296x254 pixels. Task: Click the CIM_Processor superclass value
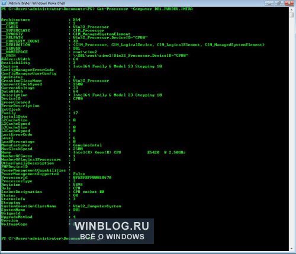(89, 30)
